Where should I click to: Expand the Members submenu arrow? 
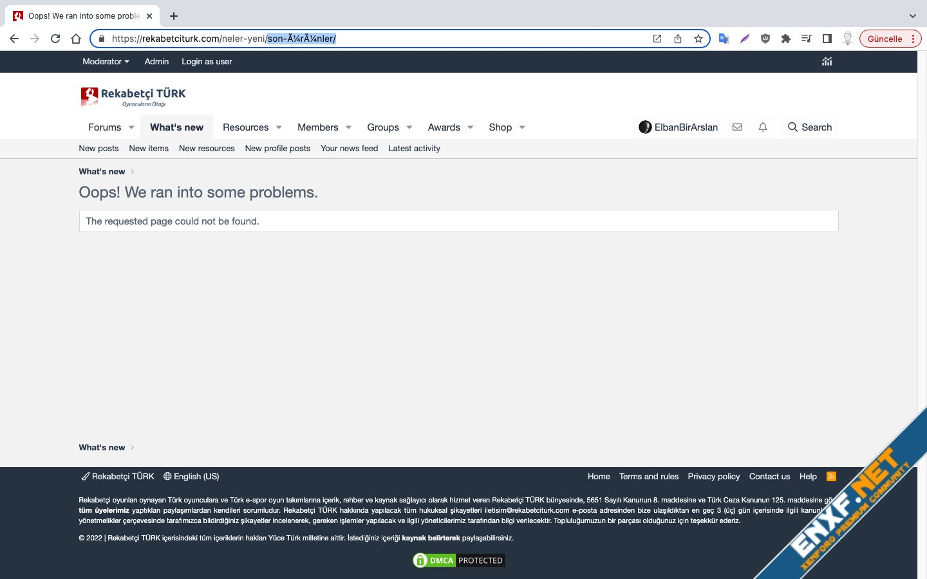point(348,127)
